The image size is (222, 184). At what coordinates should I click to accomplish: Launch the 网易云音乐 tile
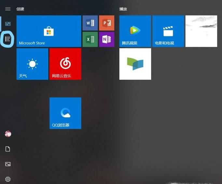coord(65,64)
